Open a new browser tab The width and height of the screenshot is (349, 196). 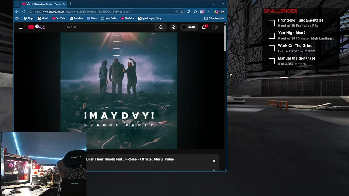[71, 4]
